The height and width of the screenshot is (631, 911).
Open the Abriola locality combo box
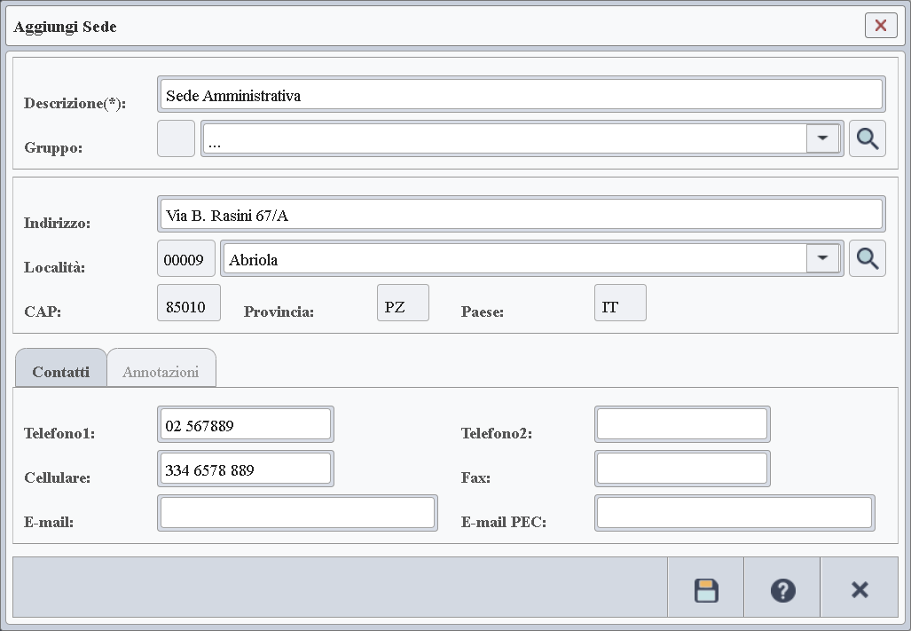(514, 259)
